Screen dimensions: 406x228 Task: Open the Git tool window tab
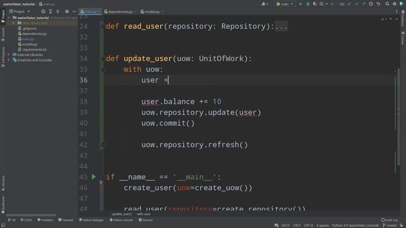11,220
